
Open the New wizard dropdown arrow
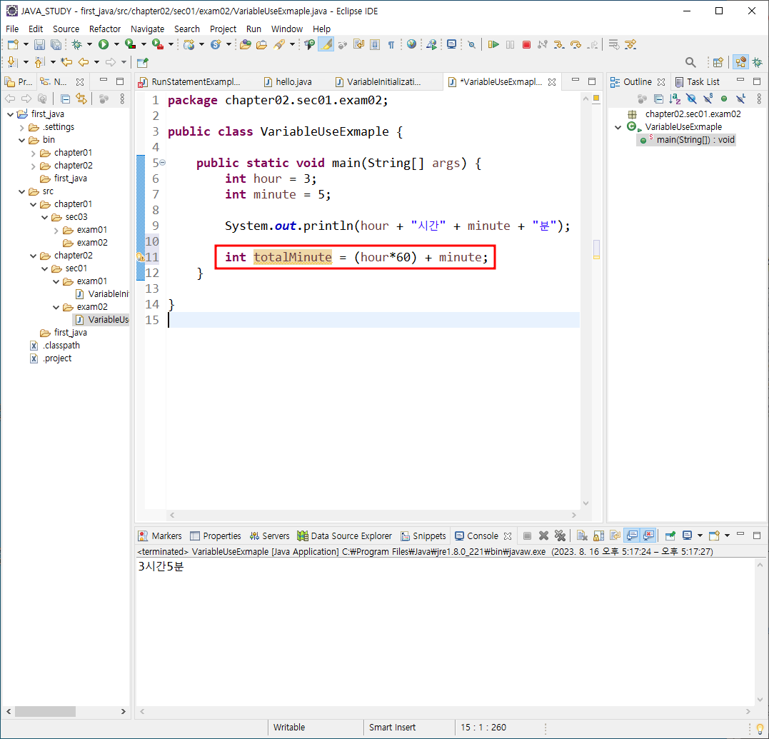pos(26,44)
